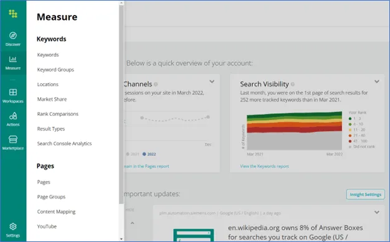Click the Measure menu scrollbar thumb
Image resolution: width=390 pixels, height=242 pixels.
point(121,105)
